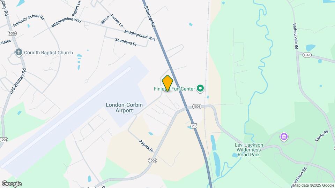Click the Map data ©2025 Google attribution

tap(313, 186)
